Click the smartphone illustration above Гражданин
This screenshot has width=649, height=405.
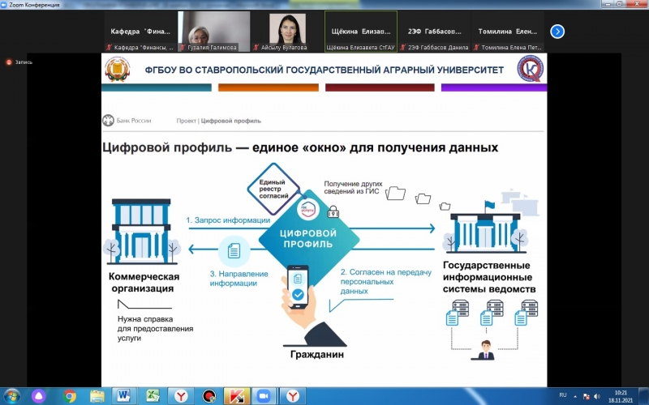[298, 287]
